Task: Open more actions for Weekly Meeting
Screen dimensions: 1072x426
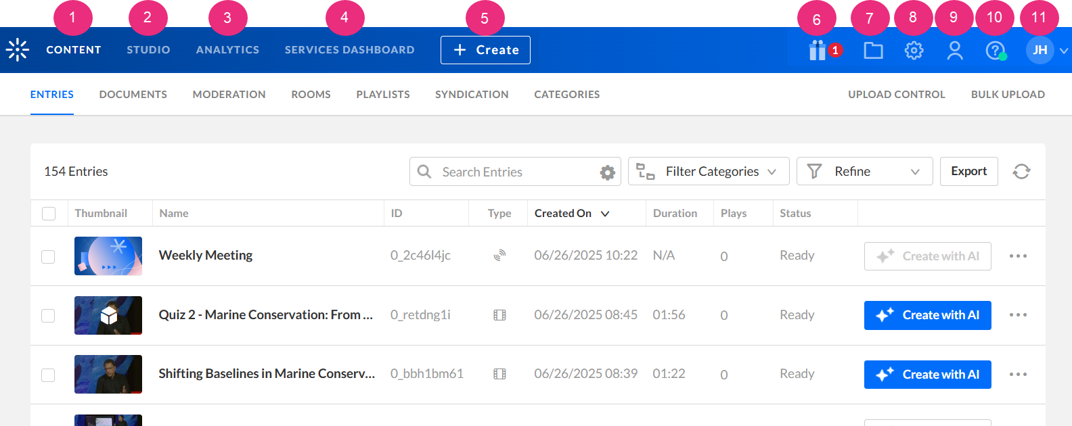Action: coord(1018,256)
